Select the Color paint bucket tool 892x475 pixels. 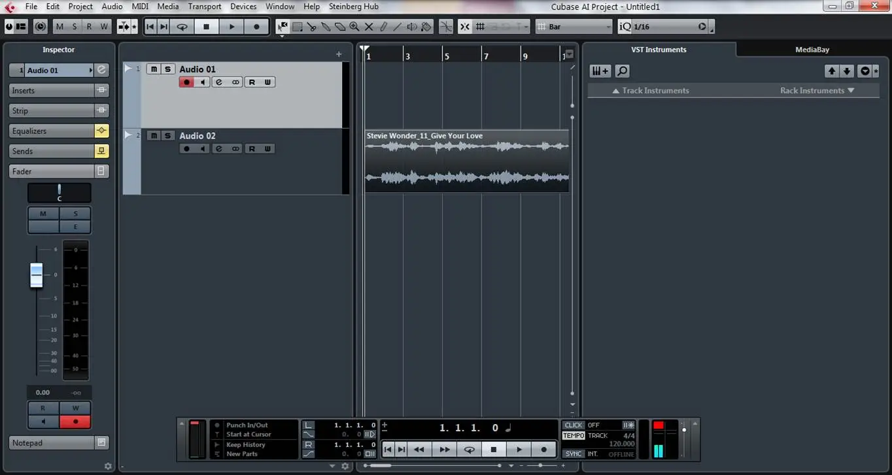(x=426, y=27)
